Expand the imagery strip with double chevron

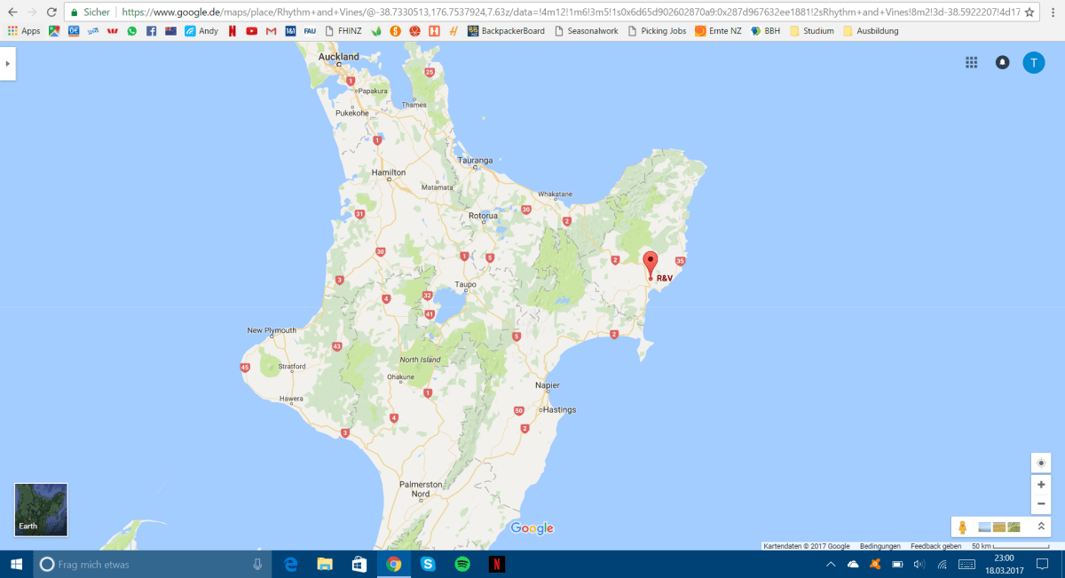point(1041,527)
